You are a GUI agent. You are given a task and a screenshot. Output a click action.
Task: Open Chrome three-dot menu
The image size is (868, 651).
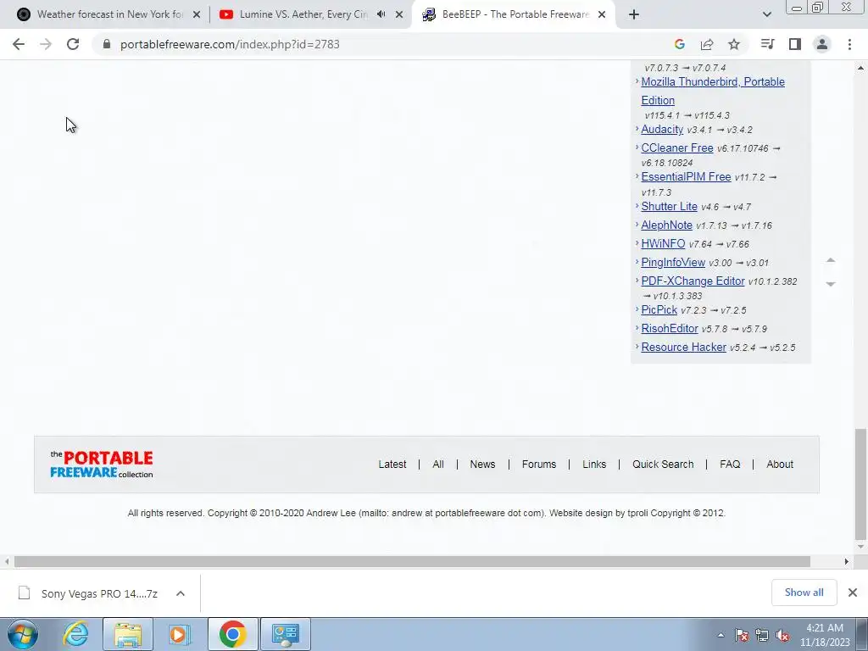pos(849,44)
